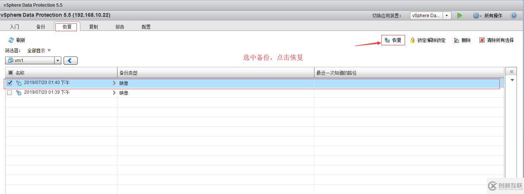The image size is (524, 194).
Task: Select the 2019/07/20 01:40 下午 backup text
Action: [x=47, y=83]
